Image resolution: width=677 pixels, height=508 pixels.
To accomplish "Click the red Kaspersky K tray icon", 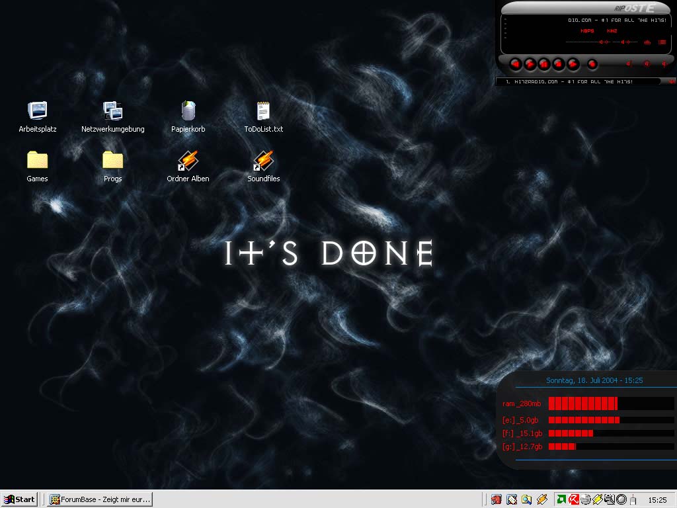I will 573,499.
